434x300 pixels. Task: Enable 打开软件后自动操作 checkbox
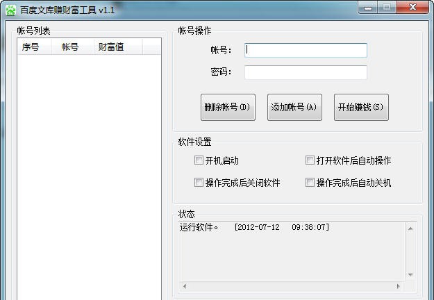pos(310,160)
